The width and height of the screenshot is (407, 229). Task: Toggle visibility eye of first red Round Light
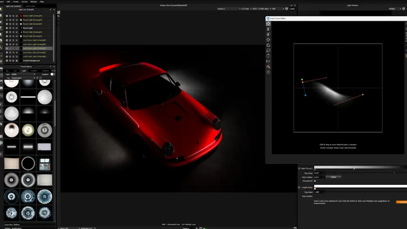click(x=7, y=16)
